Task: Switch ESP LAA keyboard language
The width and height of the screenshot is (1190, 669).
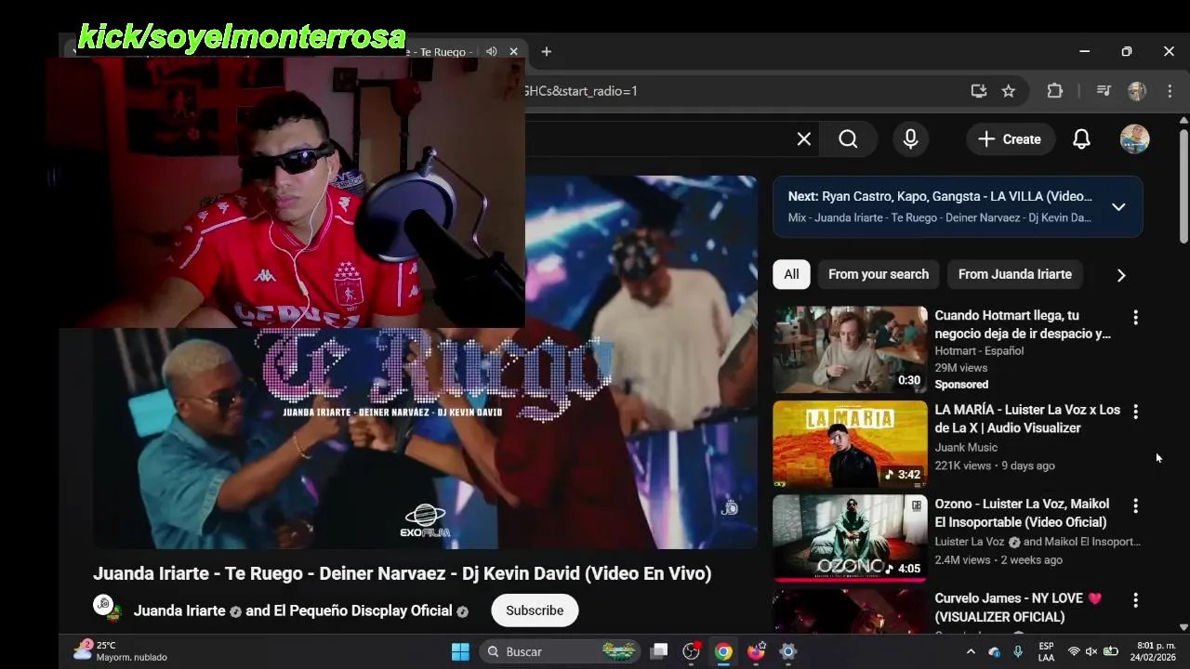Action: [1046, 651]
